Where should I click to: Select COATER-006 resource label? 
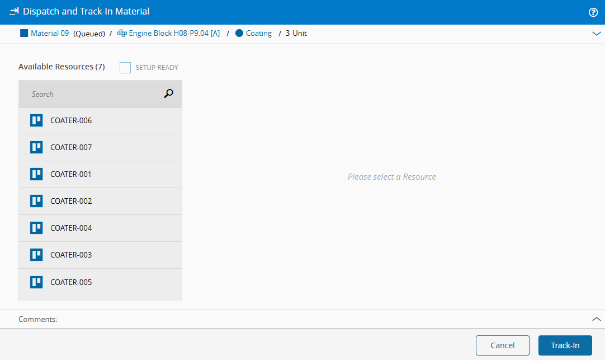click(x=71, y=120)
